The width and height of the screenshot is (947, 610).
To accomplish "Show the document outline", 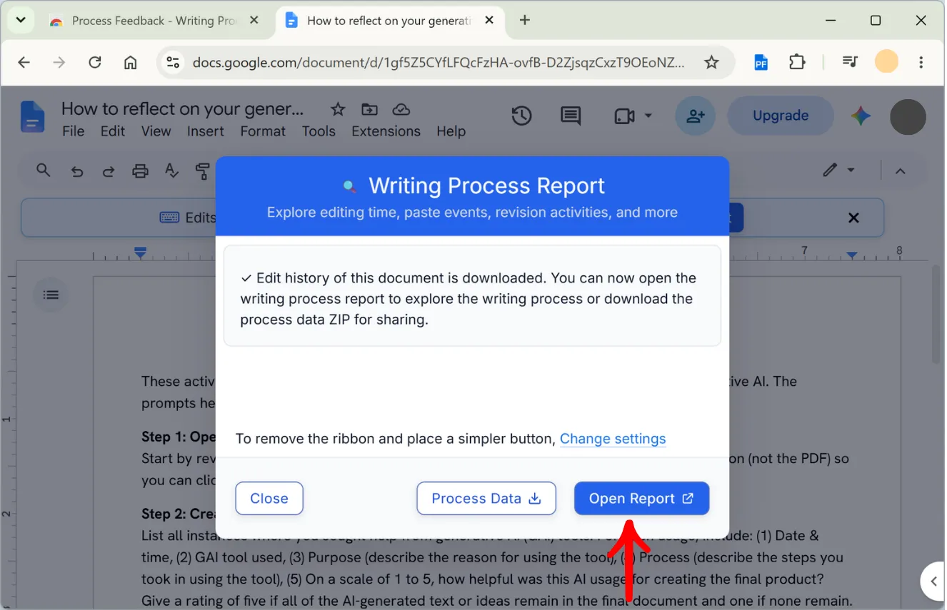I will [x=51, y=295].
